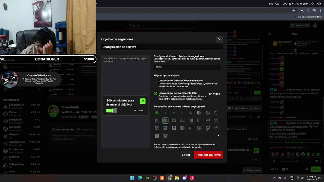The height and width of the screenshot is (182, 324).
Task: Click the follower goal number field showing 1000
Action: (187, 67)
